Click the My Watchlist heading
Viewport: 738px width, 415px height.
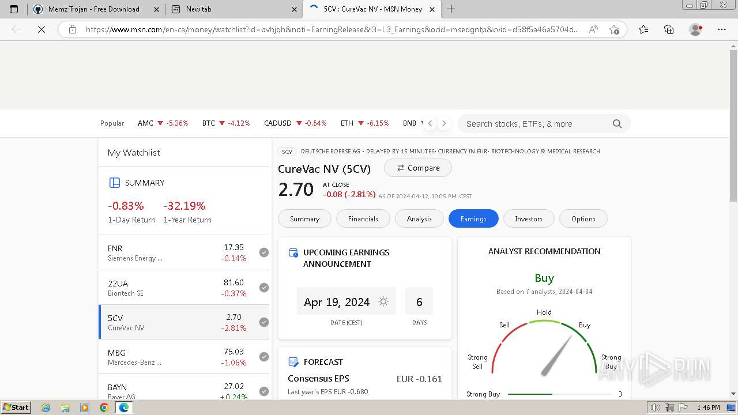pos(134,152)
